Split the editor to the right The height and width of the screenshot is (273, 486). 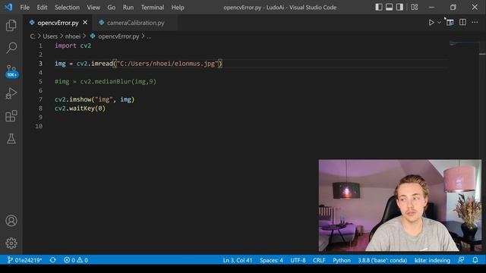click(462, 22)
